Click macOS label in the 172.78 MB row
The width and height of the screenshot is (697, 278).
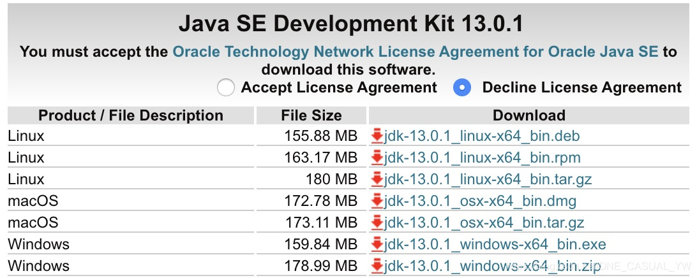click(33, 201)
